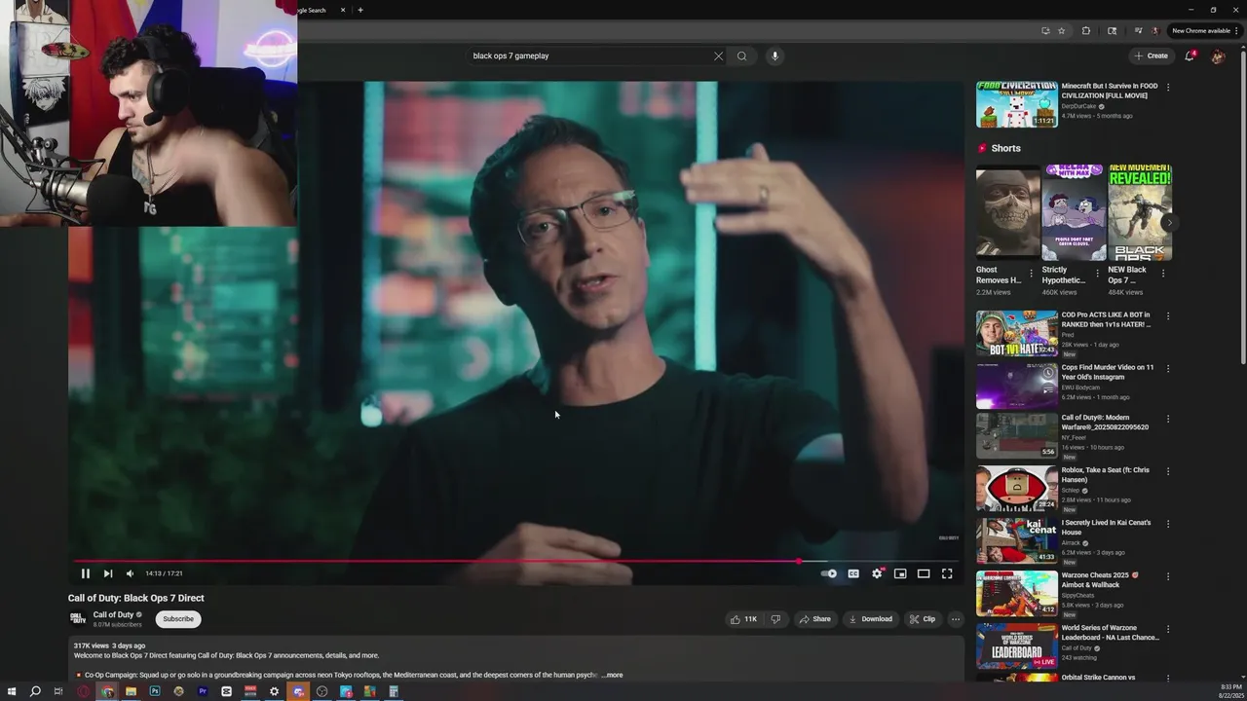Screen dimensions: 1247x701
Task: Enable theater mode view
Action: [924, 573]
